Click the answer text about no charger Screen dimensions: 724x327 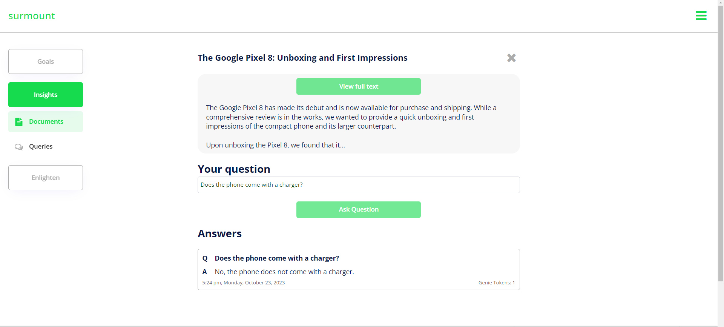[x=284, y=272]
